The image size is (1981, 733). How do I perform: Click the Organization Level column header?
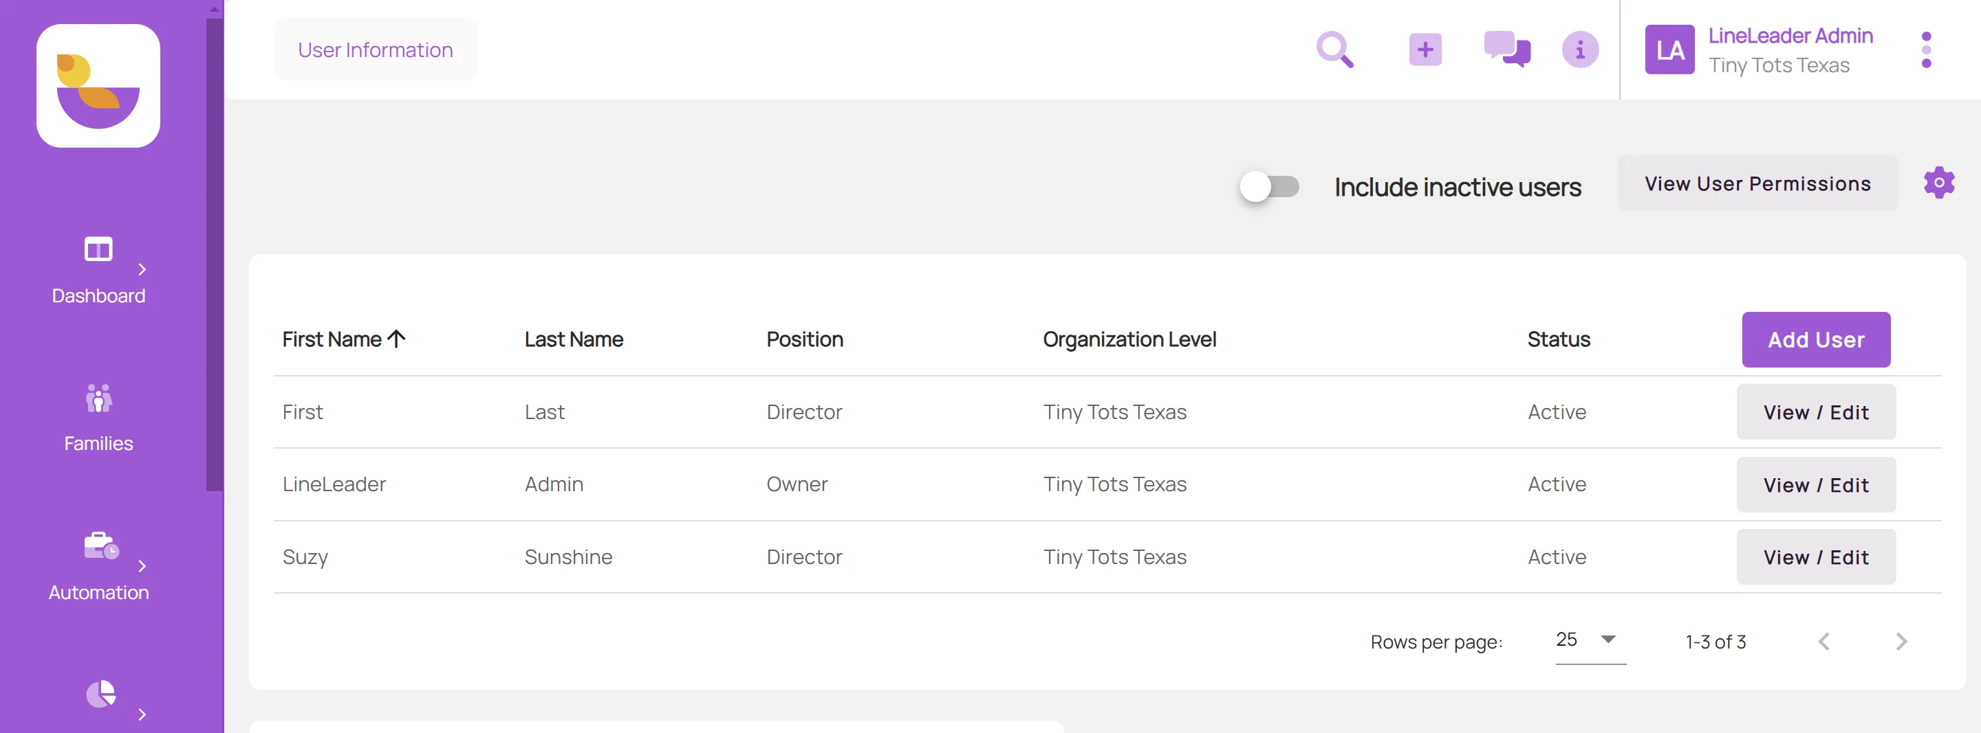click(1129, 339)
